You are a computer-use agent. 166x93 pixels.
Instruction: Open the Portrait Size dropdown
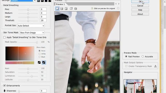31,26
